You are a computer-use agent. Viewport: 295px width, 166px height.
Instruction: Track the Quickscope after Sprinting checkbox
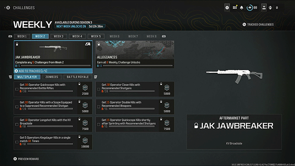(98, 124)
